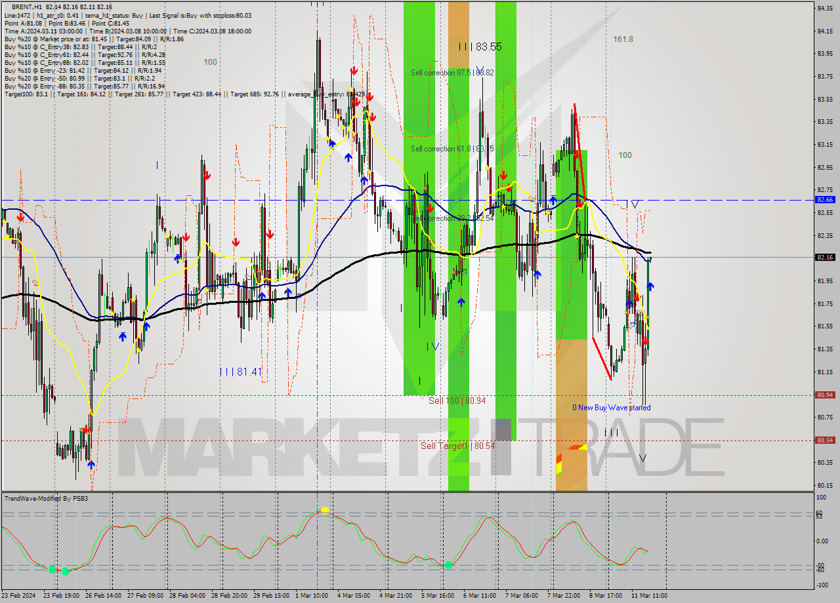Image resolution: width=840 pixels, height=603 pixels.
Task: Click the red 80.54 price tag on axis
Action: [x=825, y=440]
